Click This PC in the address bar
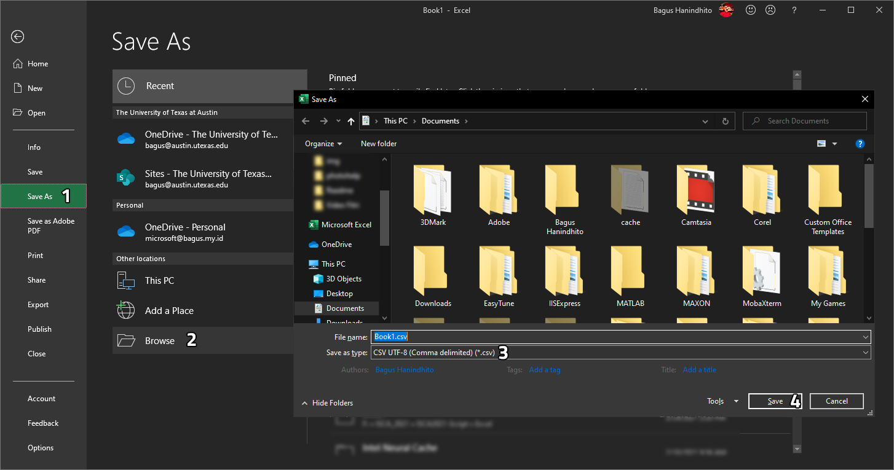This screenshot has width=894, height=470. click(395, 121)
